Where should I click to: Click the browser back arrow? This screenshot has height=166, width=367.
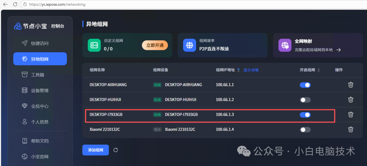[5, 4]
